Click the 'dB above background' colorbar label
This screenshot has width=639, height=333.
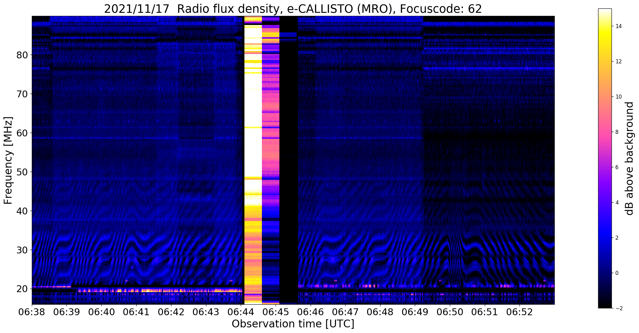(x=630, y=159)
